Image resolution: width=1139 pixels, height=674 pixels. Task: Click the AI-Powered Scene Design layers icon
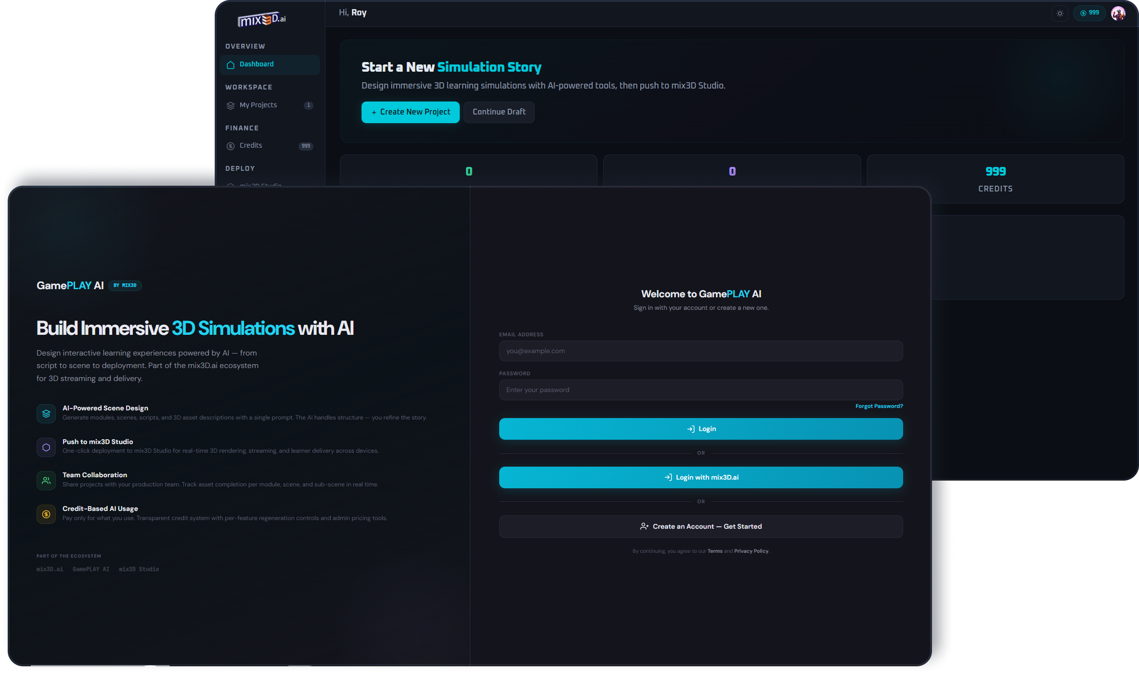(x=46, y=413)
